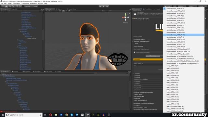Click the Phonemes button in inspector
Screen dimensions: 208x117
pos(153,56)
